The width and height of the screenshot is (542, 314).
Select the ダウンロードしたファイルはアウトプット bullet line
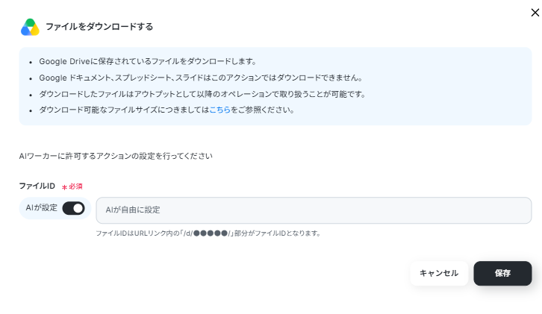tap(202, 94)
